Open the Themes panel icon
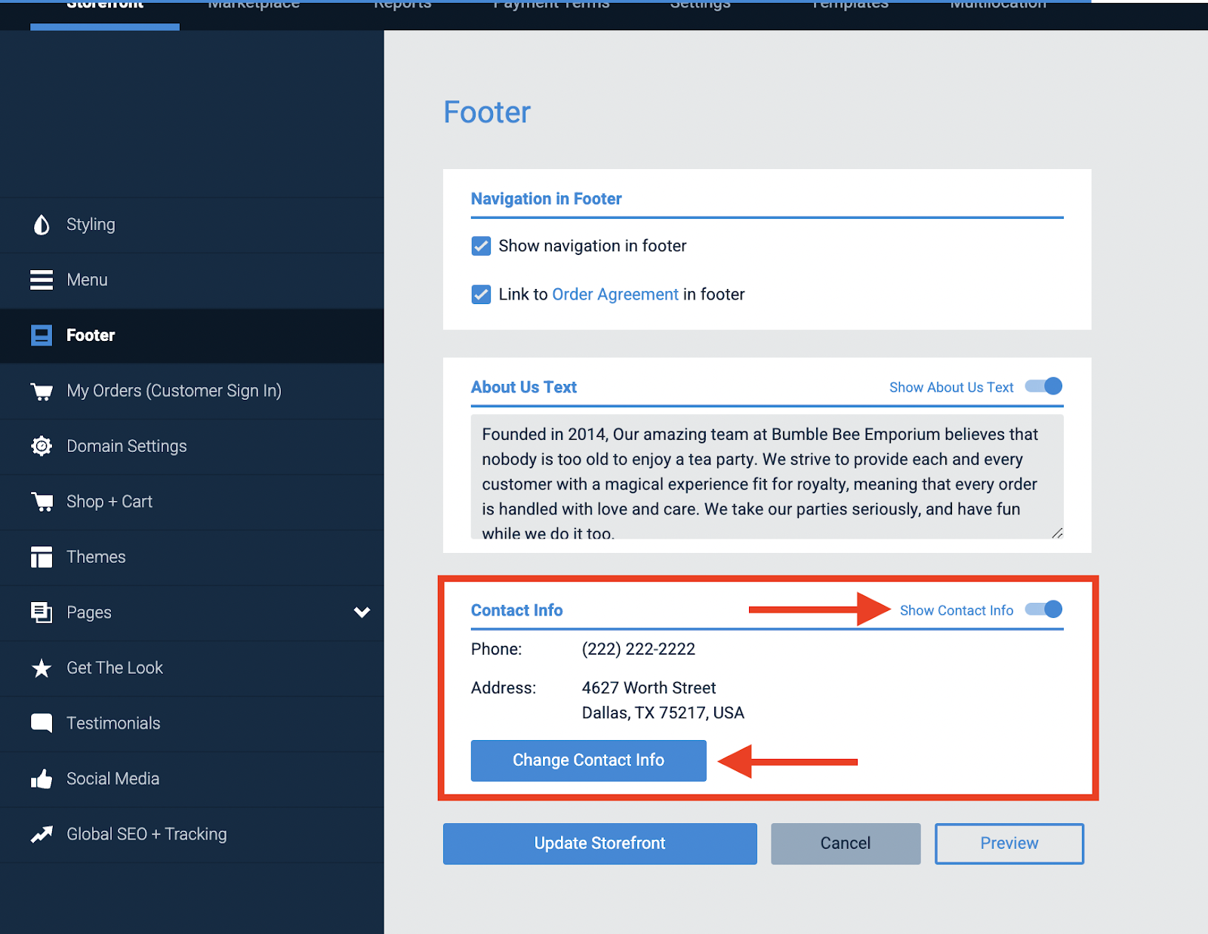The height and width of the screenshot is (934, 1208). click(42, 557)
